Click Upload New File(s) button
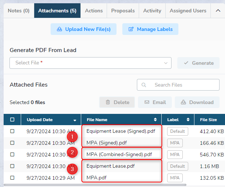The height and width of the screenshot is (187, 225). (83, 29)
